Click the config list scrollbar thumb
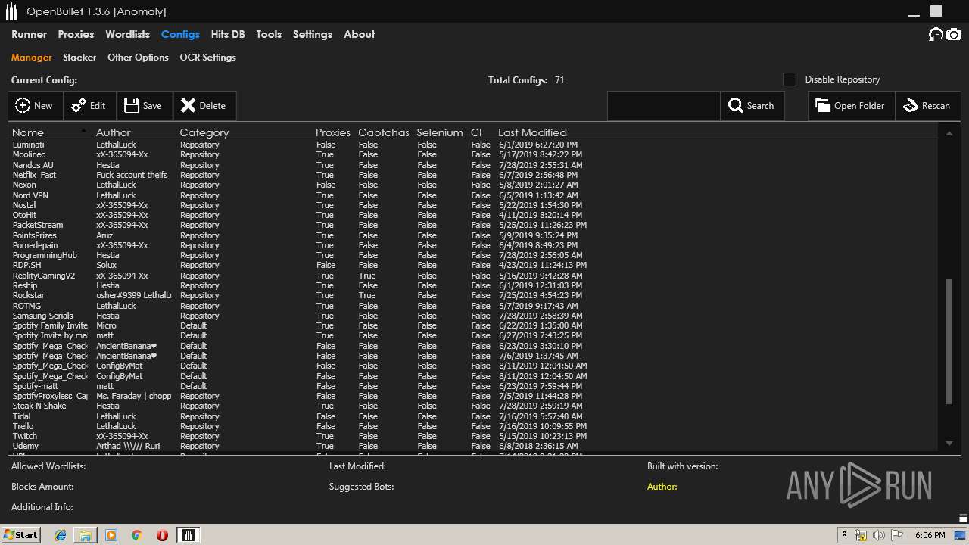 (949, 341)
